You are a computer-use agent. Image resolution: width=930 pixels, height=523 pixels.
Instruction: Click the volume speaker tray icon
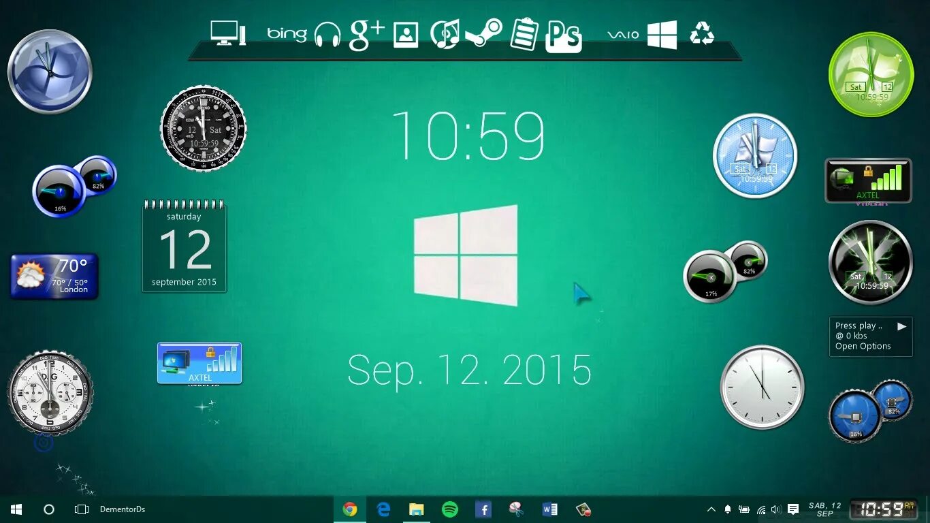pos(776,509)
